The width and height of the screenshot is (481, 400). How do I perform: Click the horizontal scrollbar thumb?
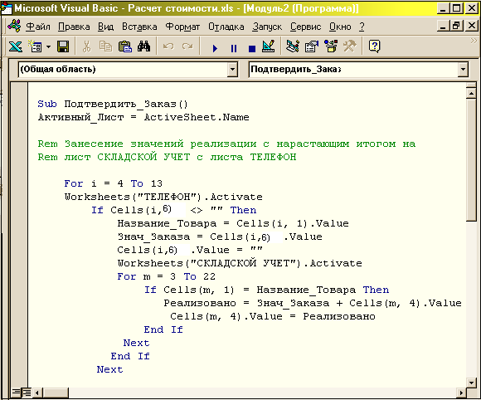point(56,393)
